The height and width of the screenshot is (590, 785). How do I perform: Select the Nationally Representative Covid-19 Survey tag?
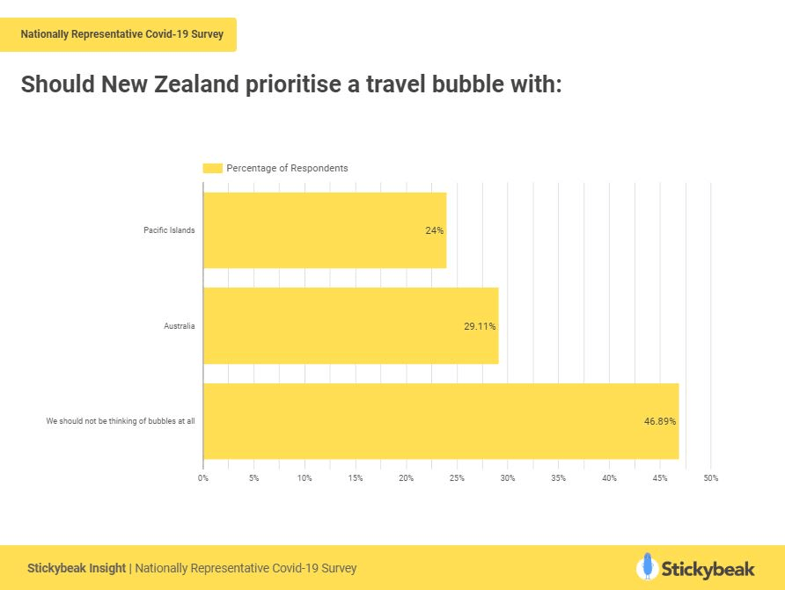pos(121,35)
